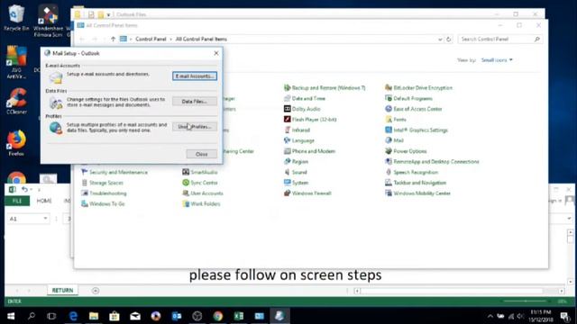The height and width of the screenshot is (324, 577).
Task: Click the Windows Firewall icon
Action: pos(287,193)
